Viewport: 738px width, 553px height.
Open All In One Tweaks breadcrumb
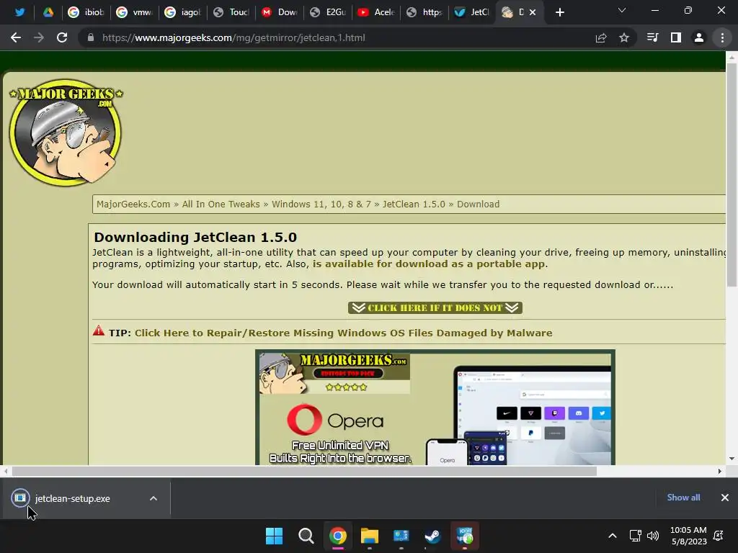[x=221, y=204]
